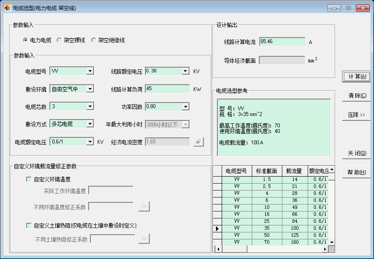Click the 经济电流密度 field
This screenshot has width=374, height=259.
(168, 142)
